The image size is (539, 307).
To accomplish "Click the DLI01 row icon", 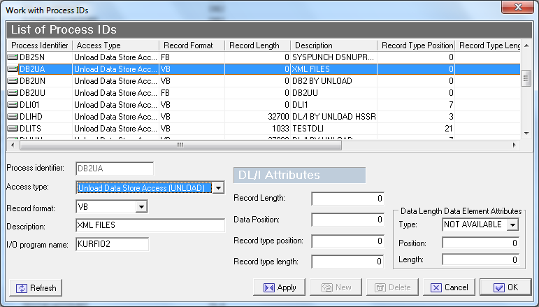I will tap(13, 105).
